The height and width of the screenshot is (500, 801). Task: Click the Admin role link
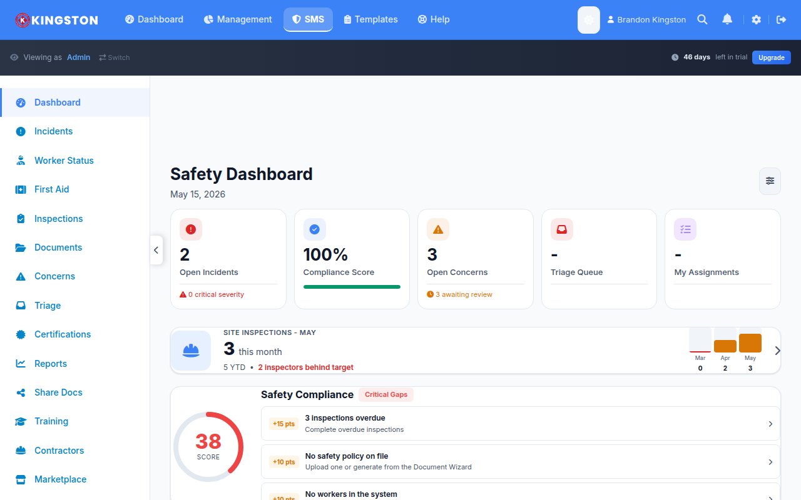tap(79, 57)
